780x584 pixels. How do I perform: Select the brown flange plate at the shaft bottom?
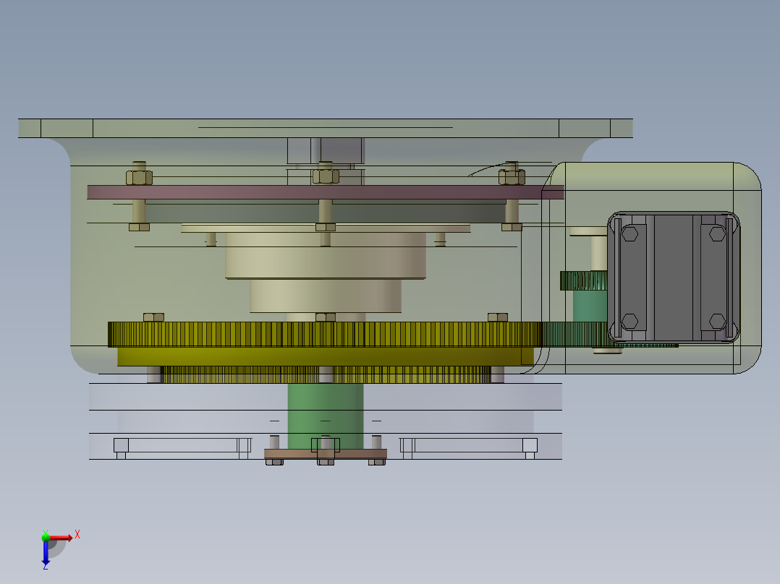coord(326,454)
